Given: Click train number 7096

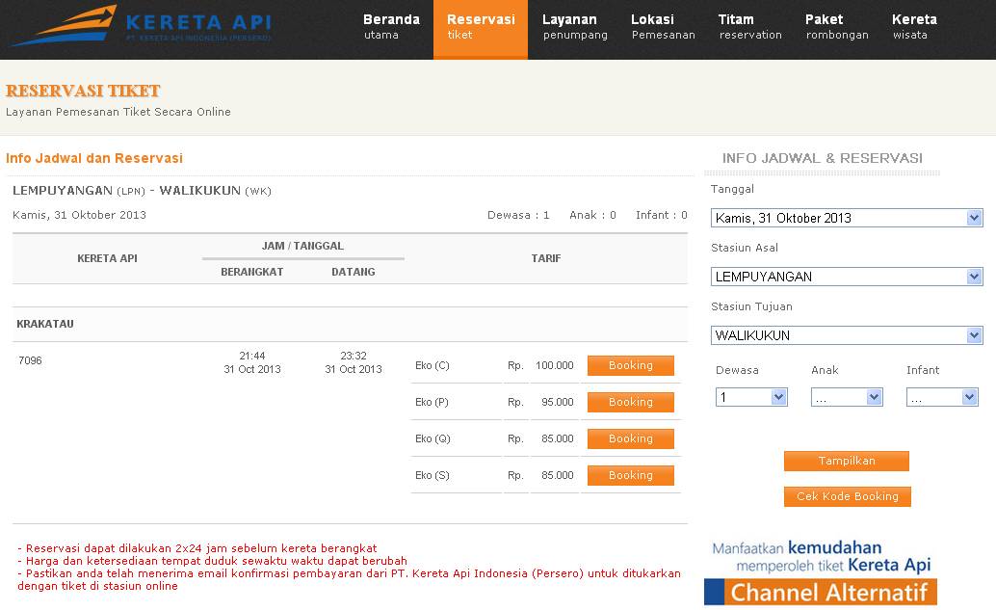Looking at the screenshot, I should click(30, 360).
